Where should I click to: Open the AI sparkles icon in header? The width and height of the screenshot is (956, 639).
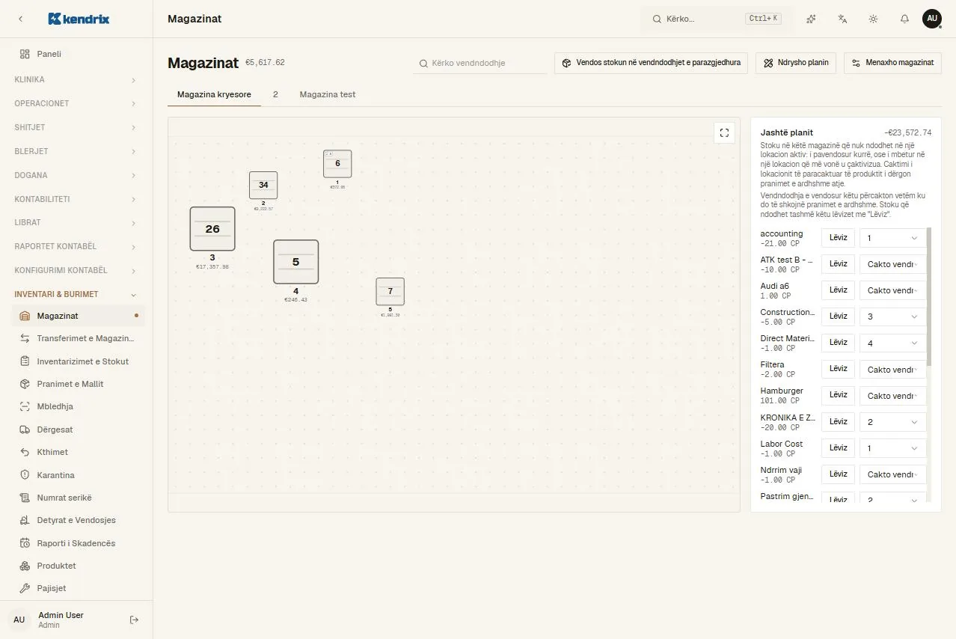tap(811, 19)
